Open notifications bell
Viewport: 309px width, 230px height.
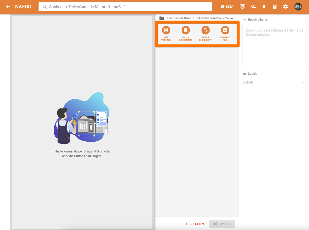[264, 7]
